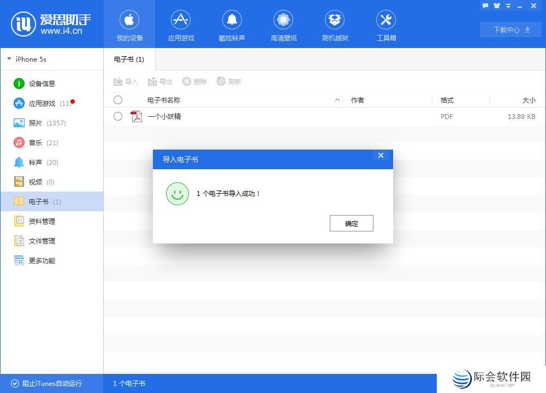This screenshot has height=393, width=546.
Task: Open the 应用游戏 section from top navigation
Action: click(181, 24)
